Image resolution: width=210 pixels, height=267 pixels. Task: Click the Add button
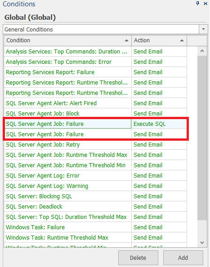pyautogui.click(x=183, y=258)
